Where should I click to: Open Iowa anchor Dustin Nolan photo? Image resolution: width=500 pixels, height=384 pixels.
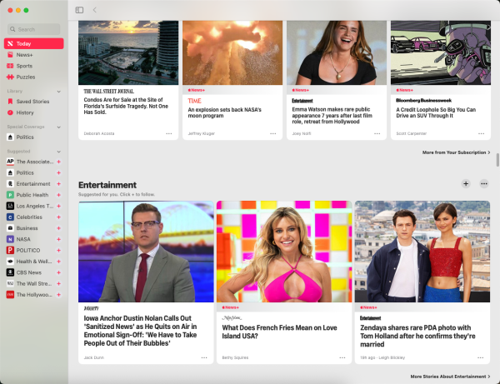(146, 252)
